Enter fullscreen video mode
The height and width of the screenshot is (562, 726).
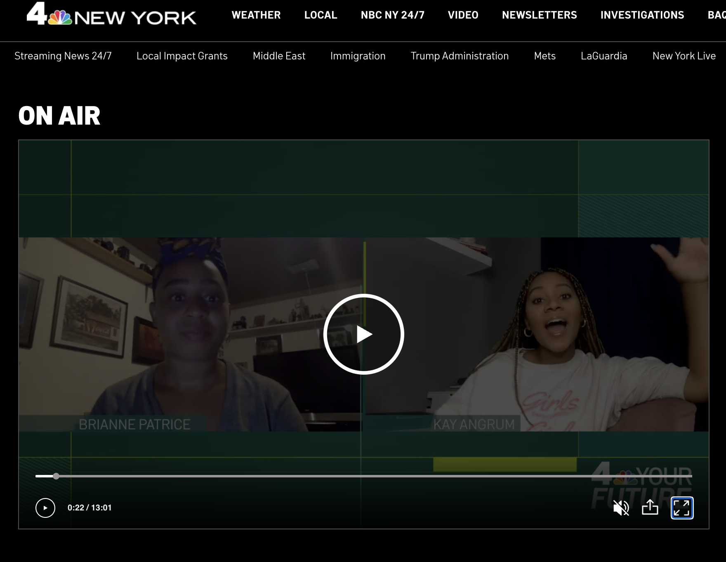[x=683, y=508]
